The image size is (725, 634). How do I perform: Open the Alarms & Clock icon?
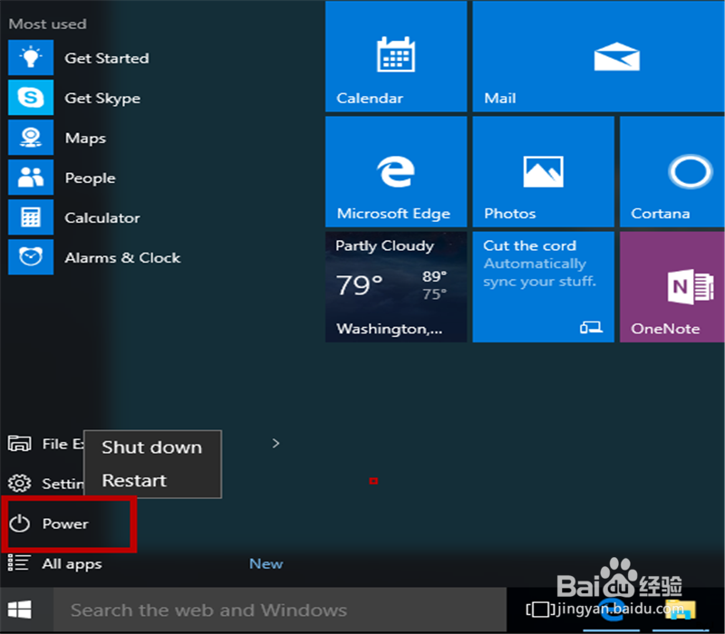(x=31, y=257)
